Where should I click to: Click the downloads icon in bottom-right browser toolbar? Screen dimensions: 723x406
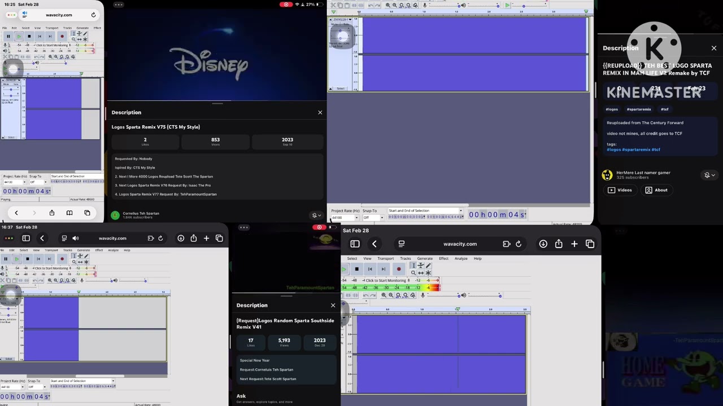click(x=543, y=244)
